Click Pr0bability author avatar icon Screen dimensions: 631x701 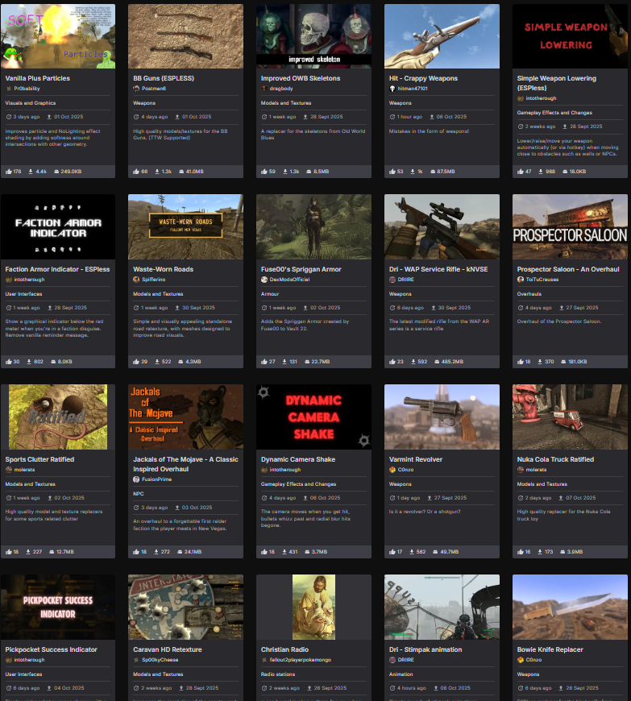pos(9,89)
